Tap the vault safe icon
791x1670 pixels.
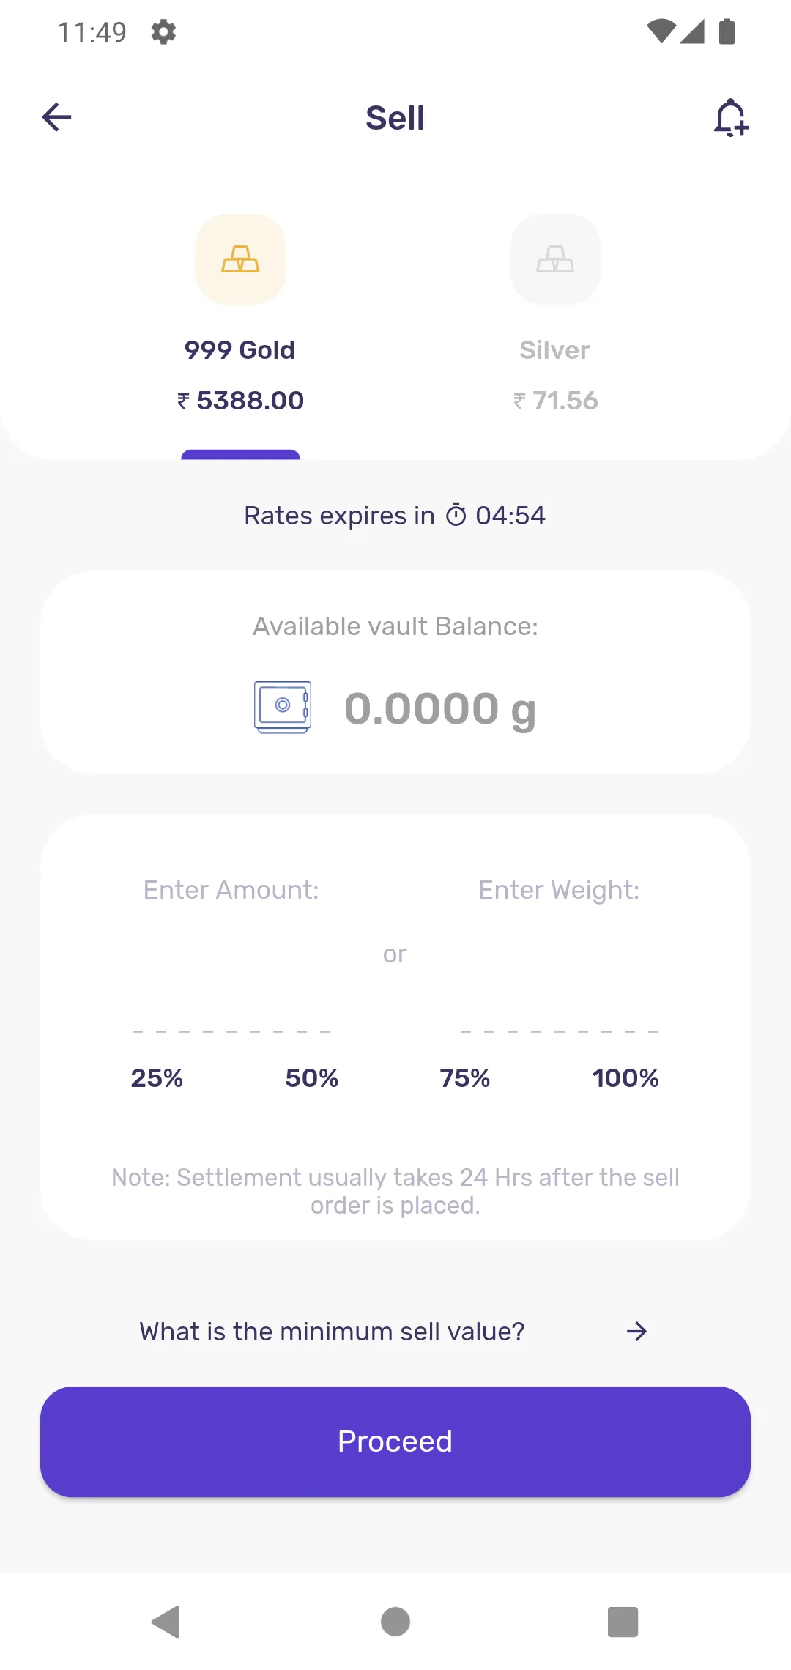(x=283, y=707)
